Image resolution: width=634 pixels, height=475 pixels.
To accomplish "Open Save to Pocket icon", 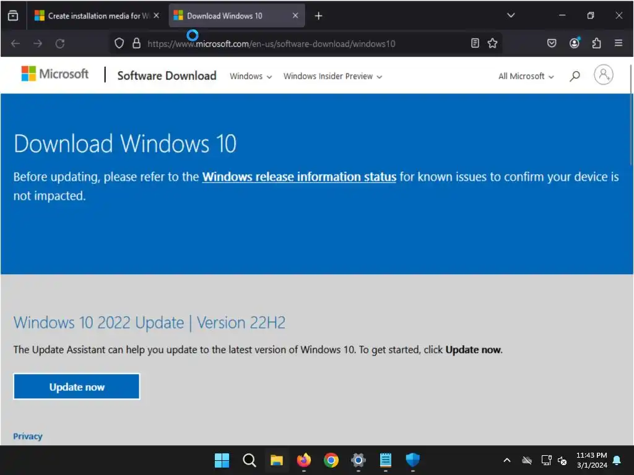I will coord(552,43).
